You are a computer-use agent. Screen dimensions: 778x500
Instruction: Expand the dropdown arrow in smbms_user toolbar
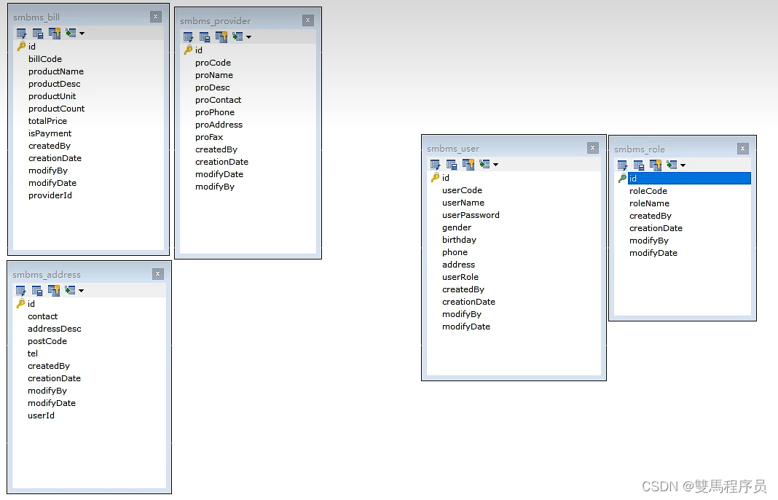coord(497,164)
